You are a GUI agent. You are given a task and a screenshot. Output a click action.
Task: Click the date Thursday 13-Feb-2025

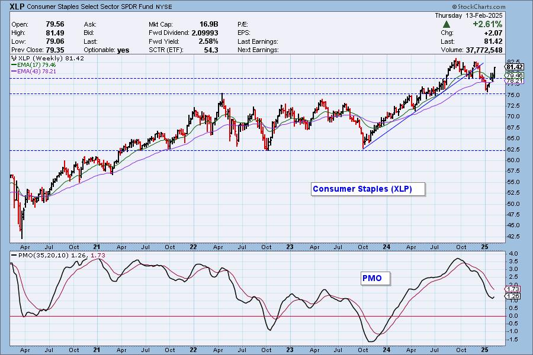(x=468, y=15)
